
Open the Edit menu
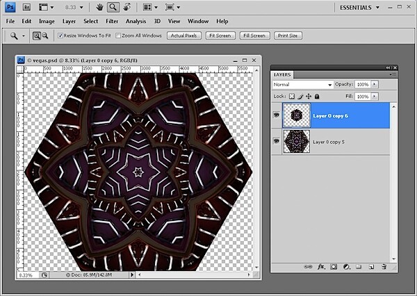[x=26, y=21]
